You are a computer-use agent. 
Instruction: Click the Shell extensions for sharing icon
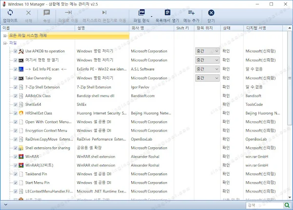(21, 148)
